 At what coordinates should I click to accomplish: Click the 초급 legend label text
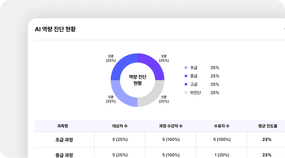point(194,68)
